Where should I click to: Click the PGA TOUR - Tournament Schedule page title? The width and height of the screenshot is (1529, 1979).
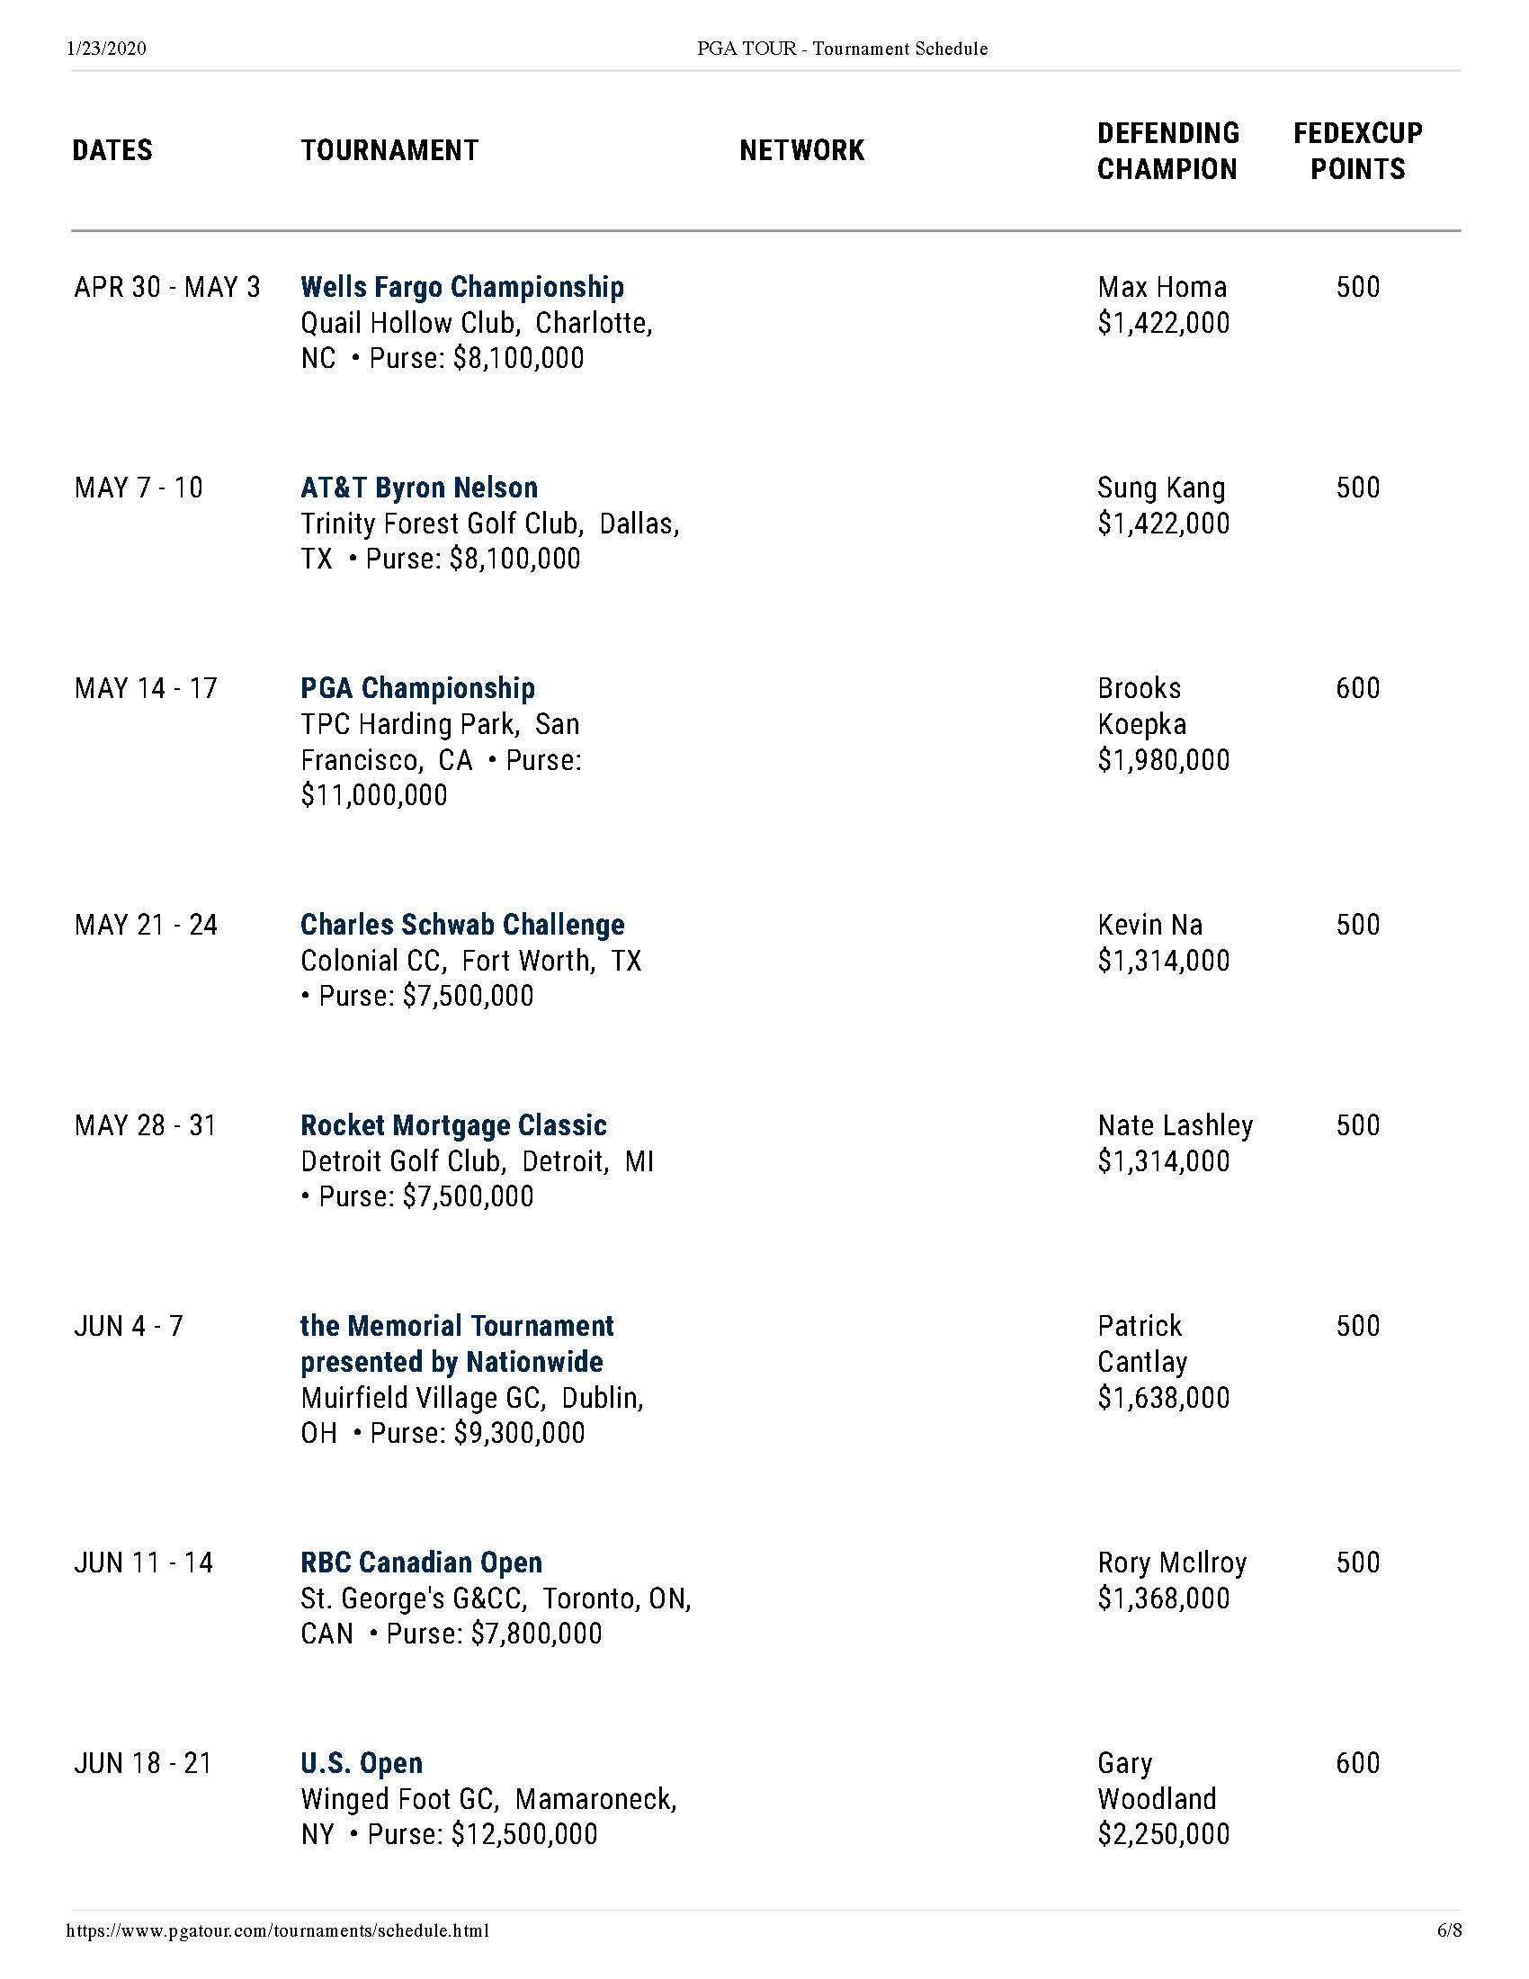pos(842,49)
